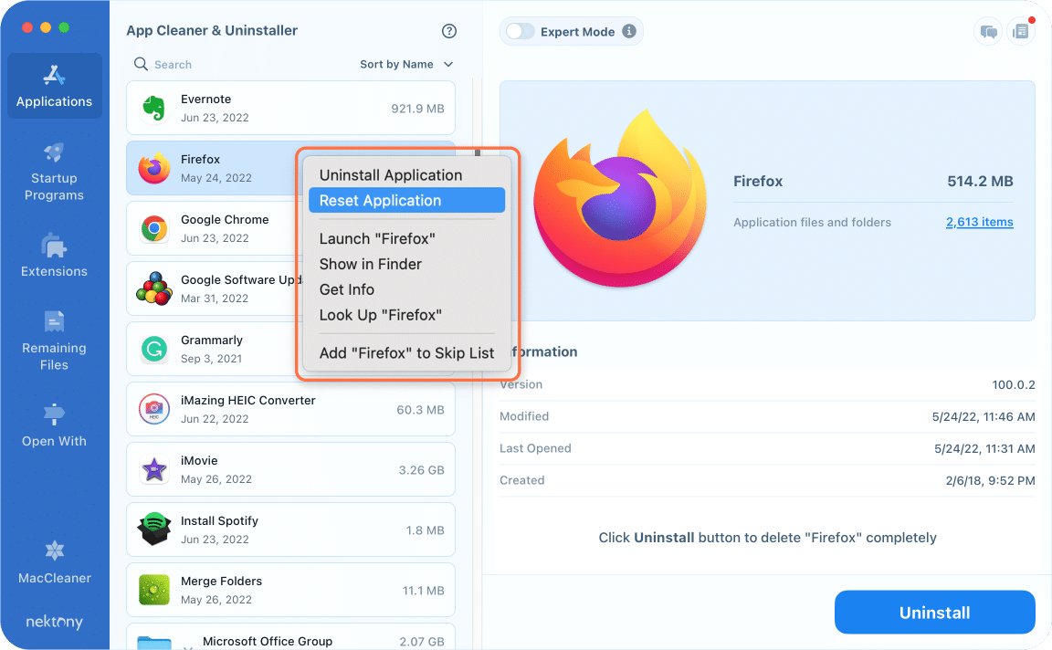
Task: Open the Startup Programs section
Action: [55, 172]
